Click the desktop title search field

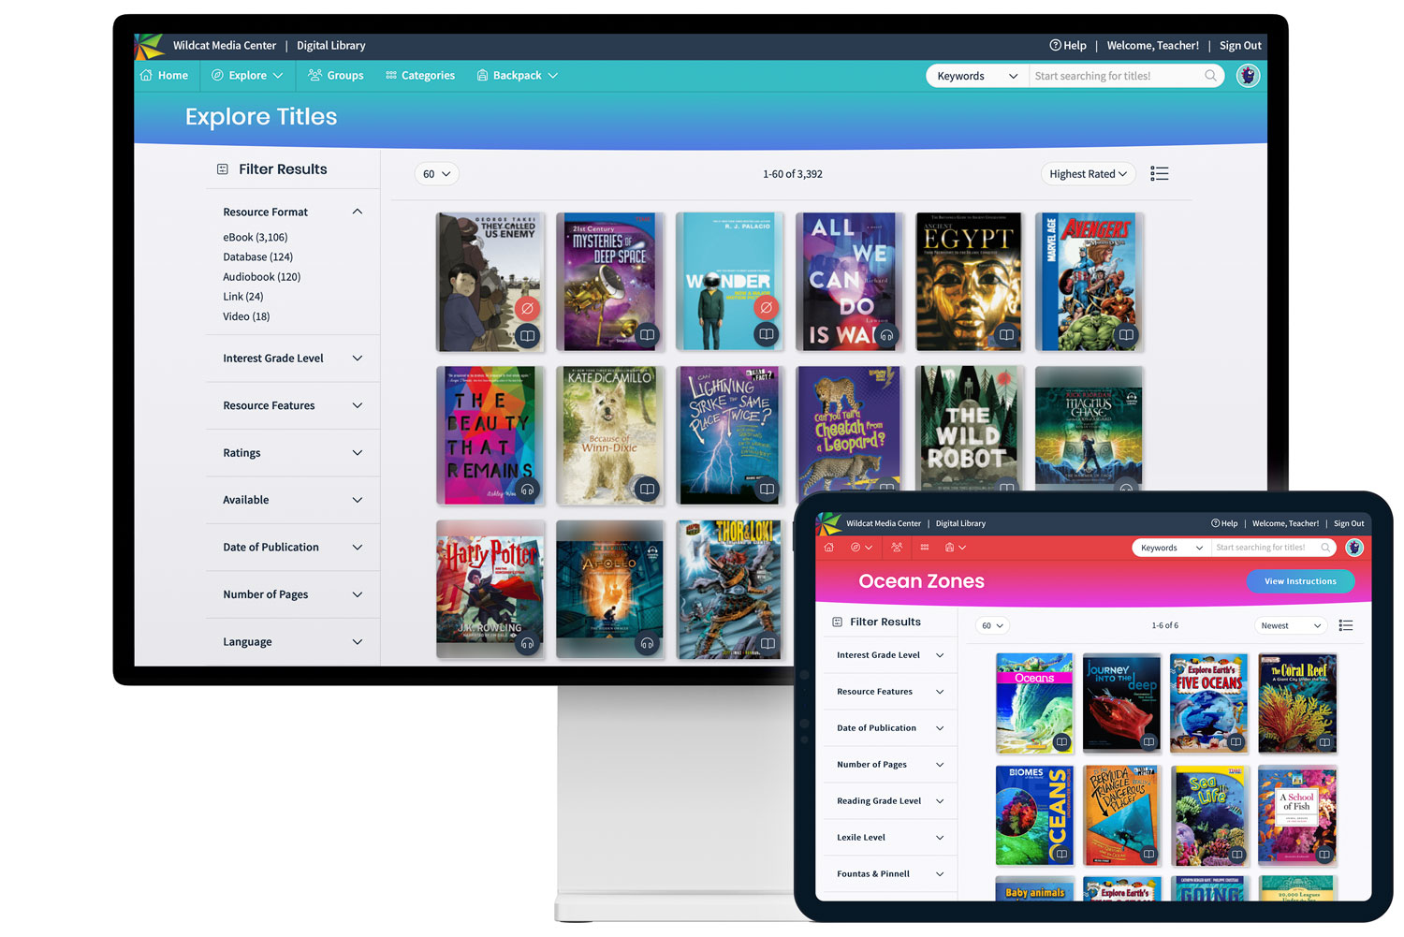coord(1114,76)
